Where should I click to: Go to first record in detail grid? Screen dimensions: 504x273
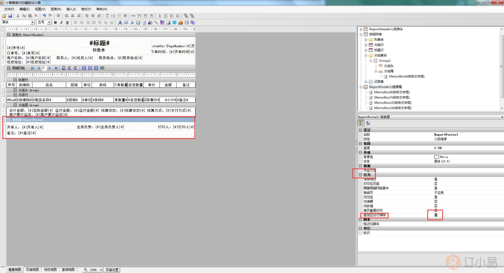point(32,68)
